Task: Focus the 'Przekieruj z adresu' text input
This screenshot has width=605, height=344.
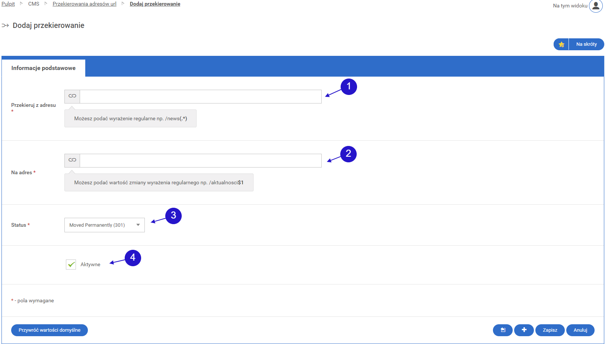Action: (x=200, y=96)
